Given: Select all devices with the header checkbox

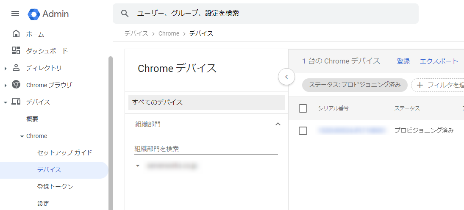Looking at the screenshot, I should [303, 108].
